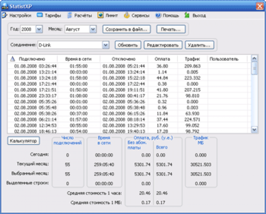Open the Калькулятор button
Viewport: 266px width, 214px height.
23,141
